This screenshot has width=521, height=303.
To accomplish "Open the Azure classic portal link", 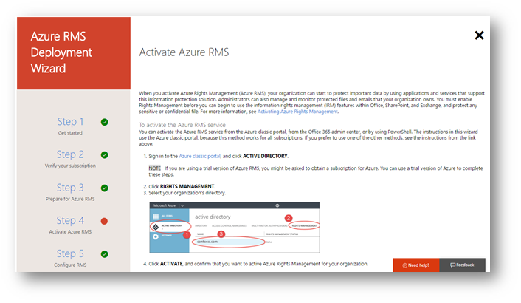I will tap(199, 156).
